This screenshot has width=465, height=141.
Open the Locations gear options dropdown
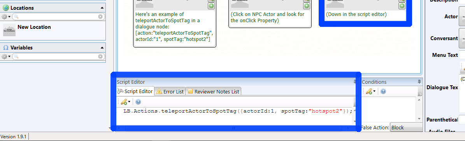pos(6,17)
